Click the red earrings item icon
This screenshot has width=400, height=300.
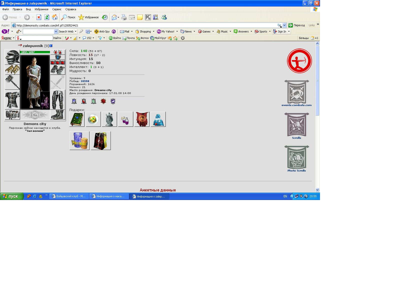pos(58,52)
